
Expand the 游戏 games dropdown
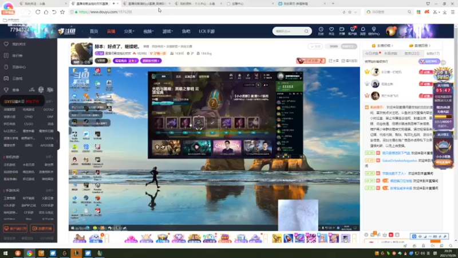168,32
